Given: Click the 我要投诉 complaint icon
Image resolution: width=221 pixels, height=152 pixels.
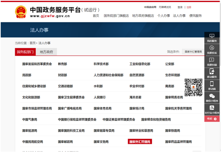Looking at the screenshot, I should [x=212, y=48].
